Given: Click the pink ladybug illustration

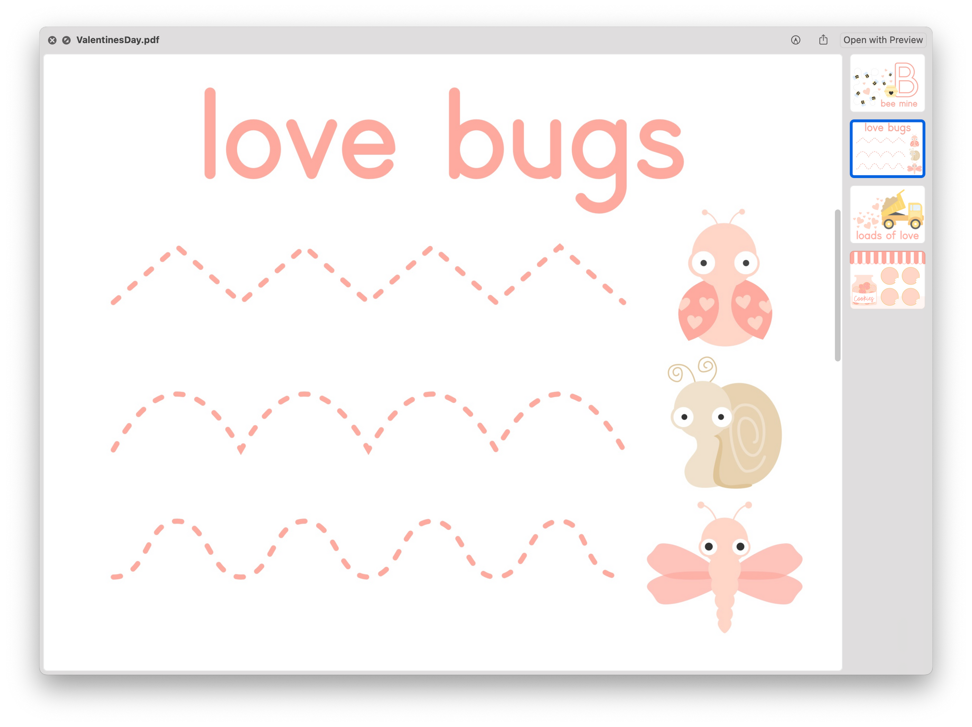Looking at the screenshot, I should (x=724, y=285).
